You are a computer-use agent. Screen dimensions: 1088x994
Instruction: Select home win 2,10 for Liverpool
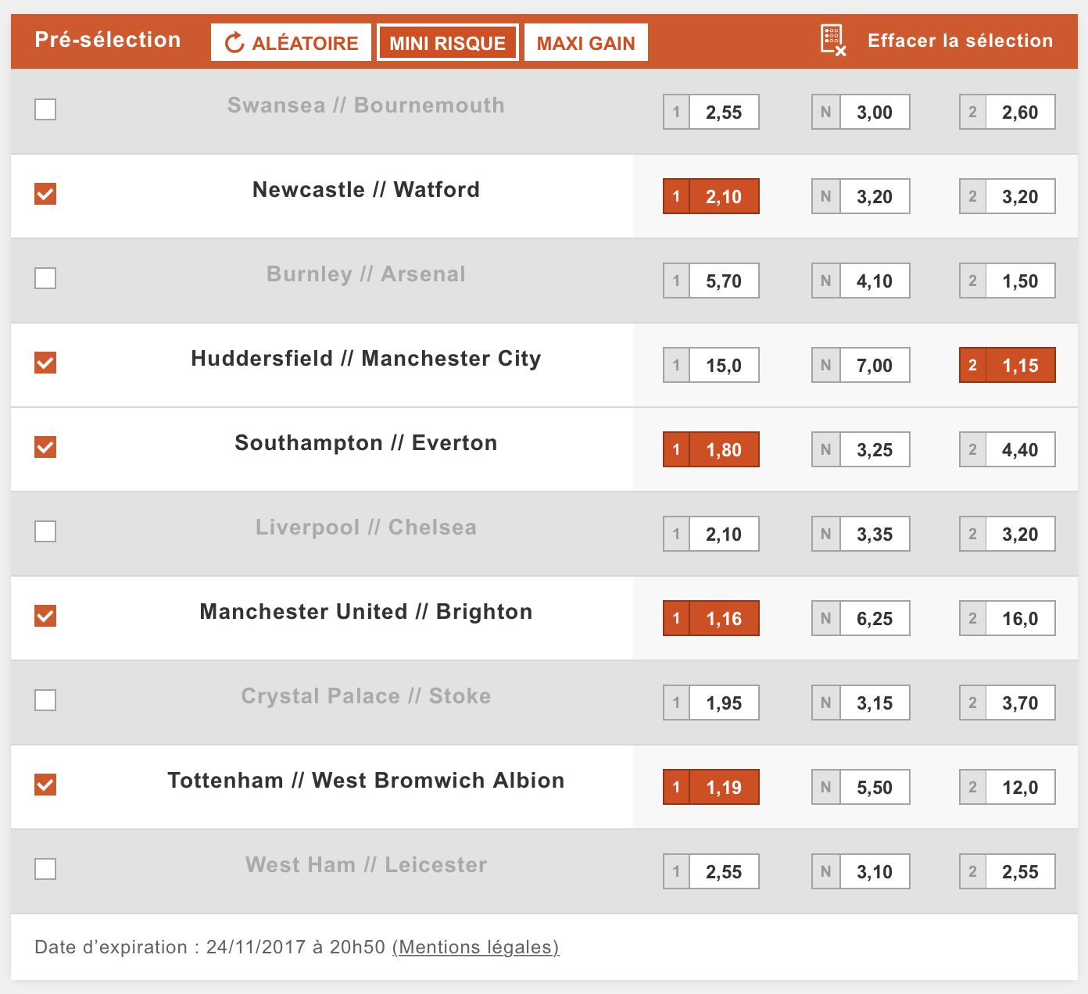pos(711,535)
